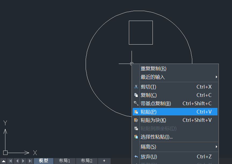Click the Ctrl+X shortcut text

click(204, 87)
